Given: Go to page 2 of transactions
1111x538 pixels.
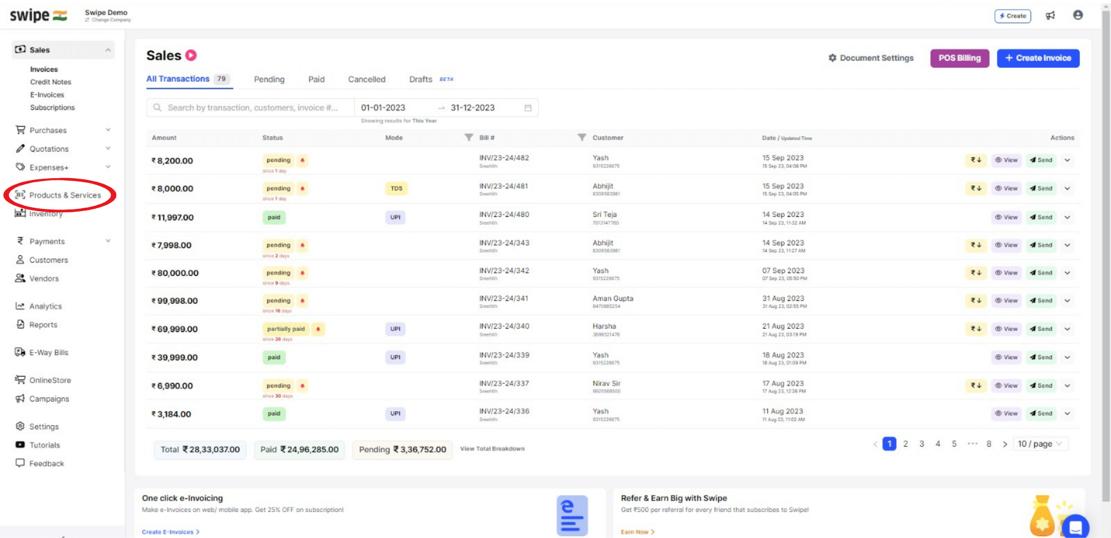Looking at the screenshot, I should click(x=906, y=444).
